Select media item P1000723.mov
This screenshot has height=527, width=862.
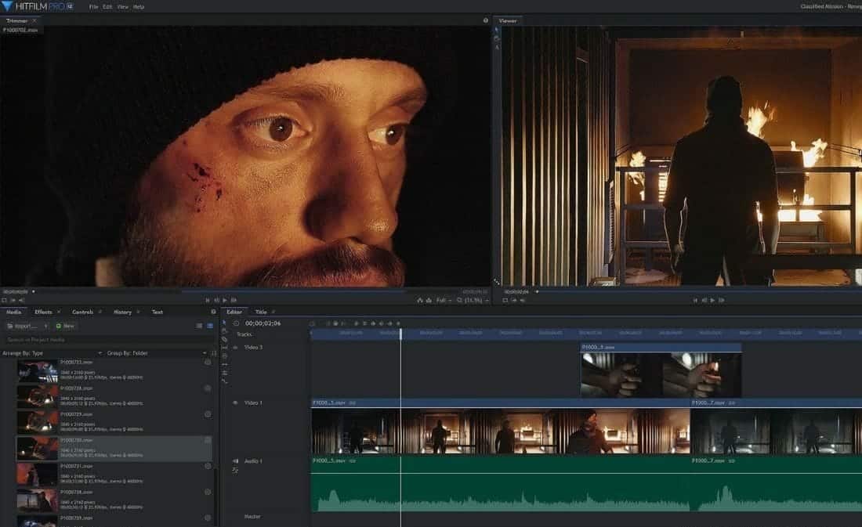point(114,371)
